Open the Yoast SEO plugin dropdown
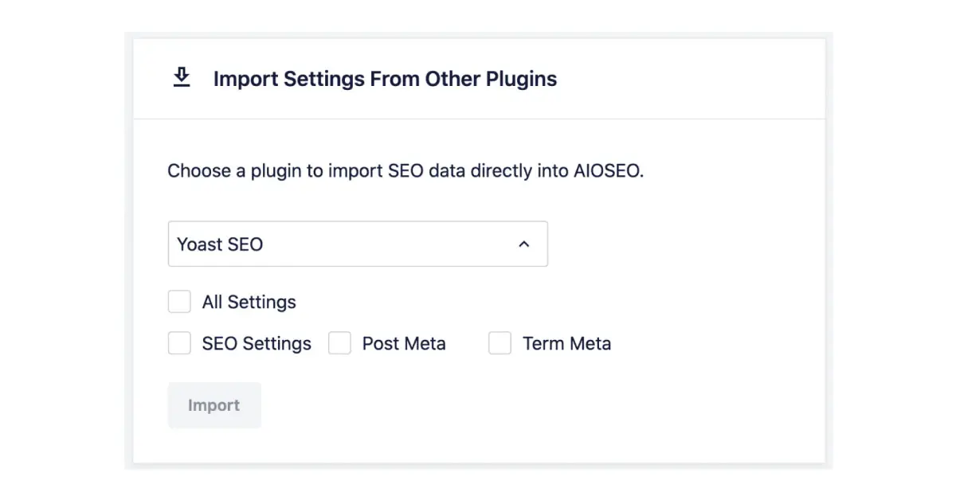 (x=357, y=244)
